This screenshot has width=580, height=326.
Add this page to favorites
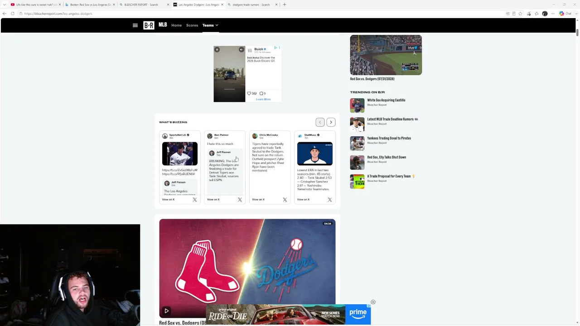pos(520,14)
